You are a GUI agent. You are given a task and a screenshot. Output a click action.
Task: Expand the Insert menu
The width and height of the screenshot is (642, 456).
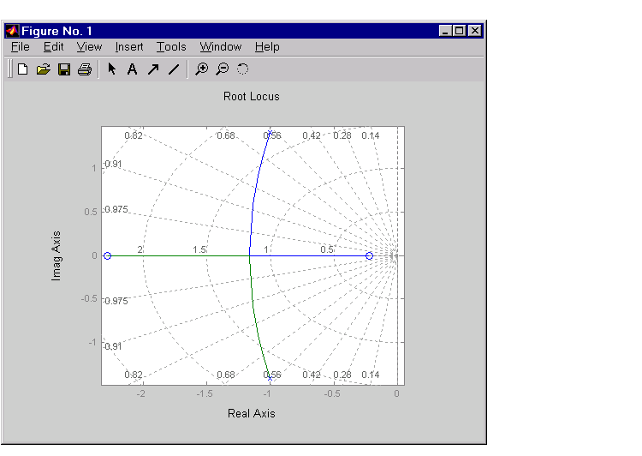tap(129, 47)
